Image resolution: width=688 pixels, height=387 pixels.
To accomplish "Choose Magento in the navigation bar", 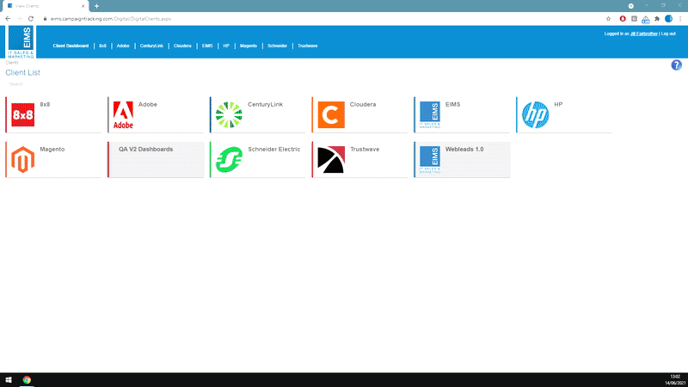I will click(249, 46).
